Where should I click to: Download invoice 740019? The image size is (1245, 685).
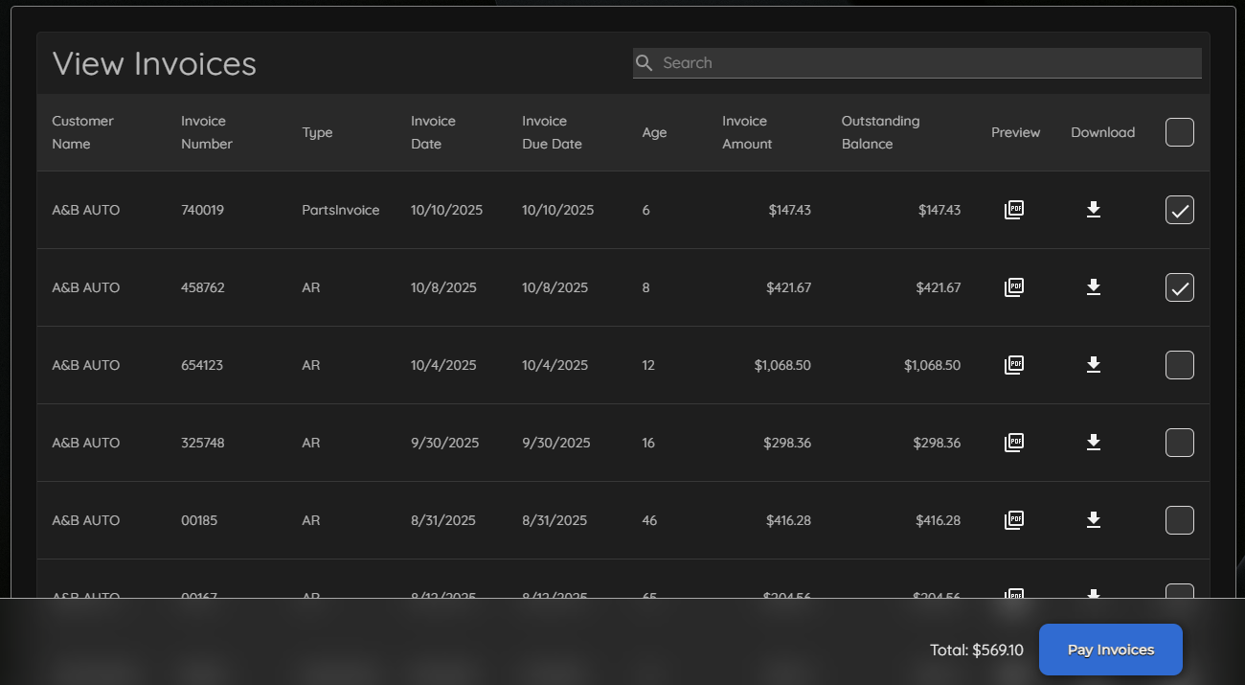click(x=1094, y=210)
